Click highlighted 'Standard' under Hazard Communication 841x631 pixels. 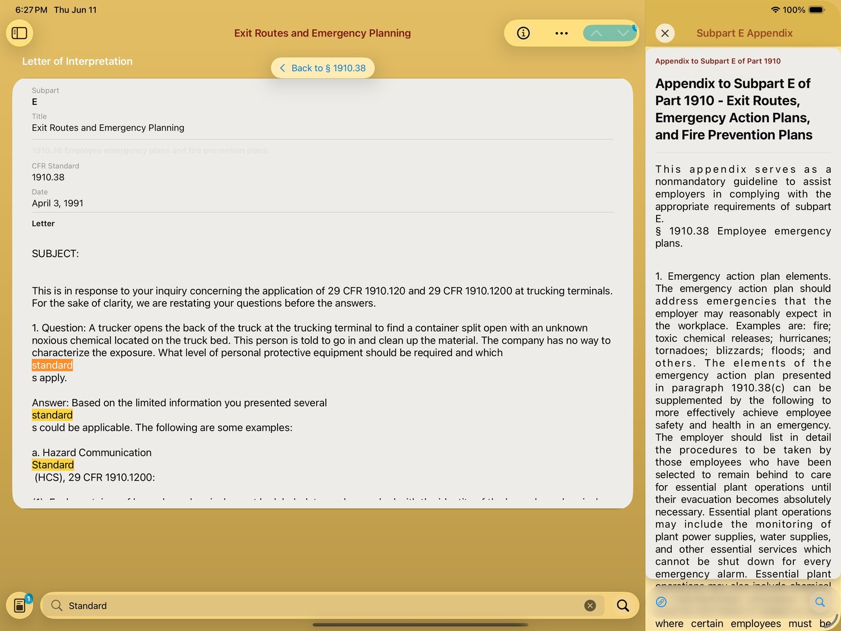pyautogui.click(x=53, y=465)
